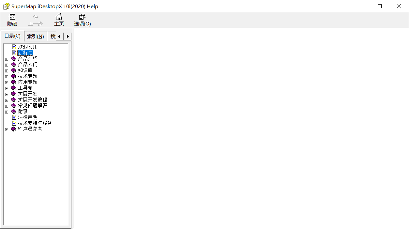Click the book icon beside 扩展开发
The image size is (409, 229).
pyautogui.click(x=14, y=94)
